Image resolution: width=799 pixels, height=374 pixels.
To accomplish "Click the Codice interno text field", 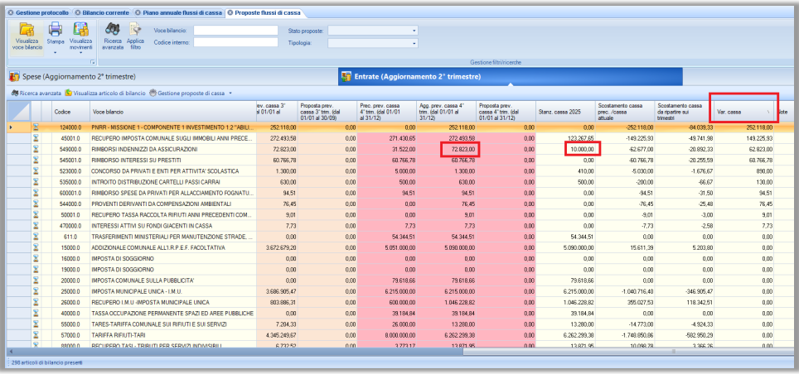I will tap(235, 42).
